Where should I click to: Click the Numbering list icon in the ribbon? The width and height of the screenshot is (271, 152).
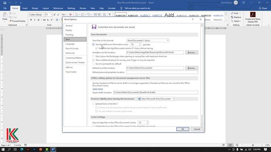(x=83, y=15)
